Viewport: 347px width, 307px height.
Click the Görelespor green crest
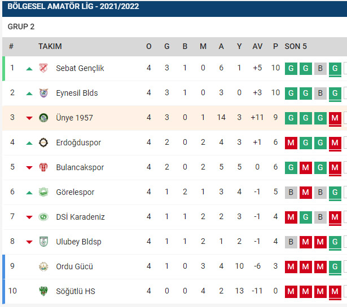tap(43, 192)
